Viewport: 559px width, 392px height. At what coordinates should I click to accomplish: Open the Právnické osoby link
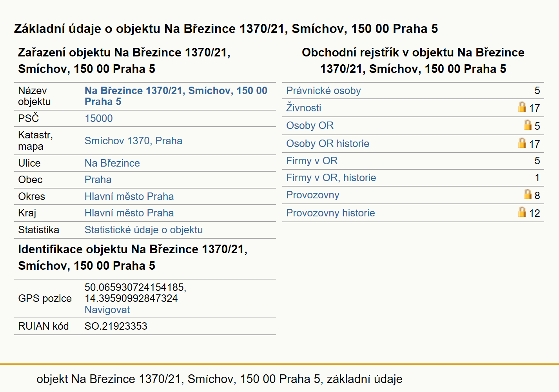pyautogui.click(x=323, y=91)
